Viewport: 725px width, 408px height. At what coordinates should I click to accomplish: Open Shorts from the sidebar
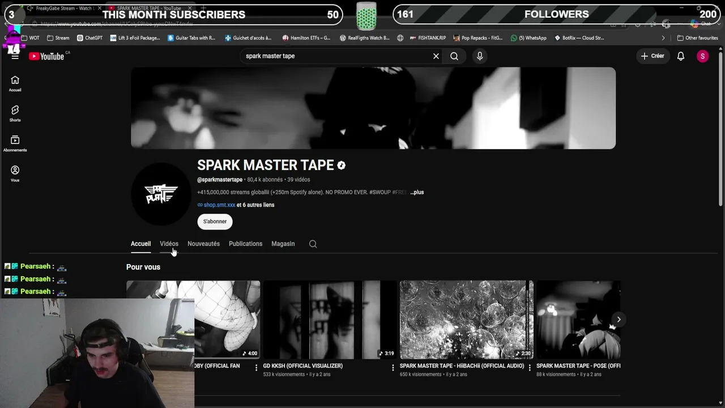coord(15,113)
